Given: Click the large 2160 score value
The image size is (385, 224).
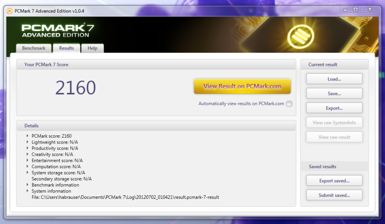Looking at the screenshot, I should (x=76, y=88).
